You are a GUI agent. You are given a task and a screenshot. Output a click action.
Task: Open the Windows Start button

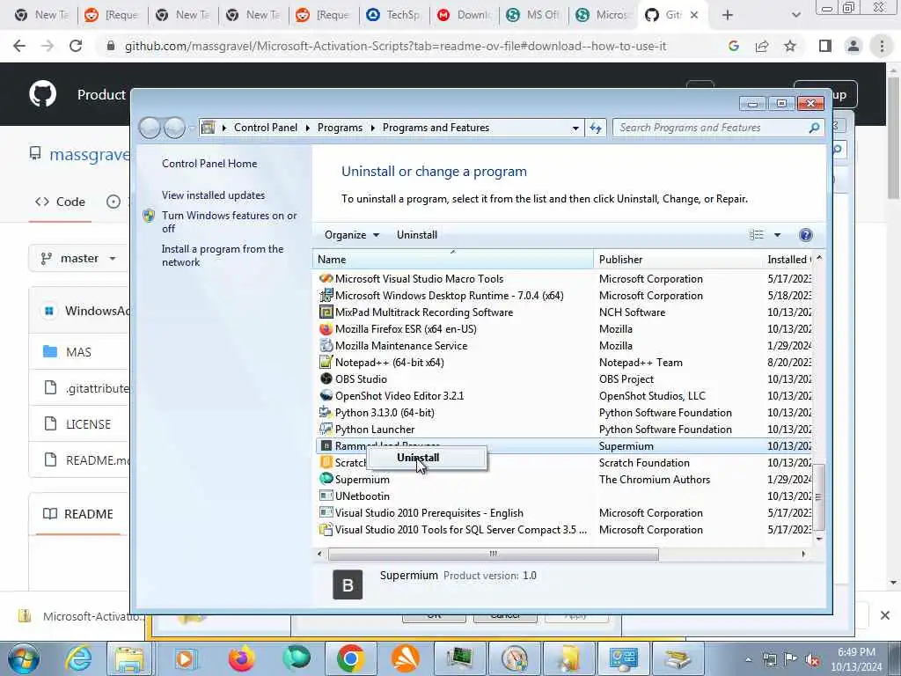pos(23,658)
